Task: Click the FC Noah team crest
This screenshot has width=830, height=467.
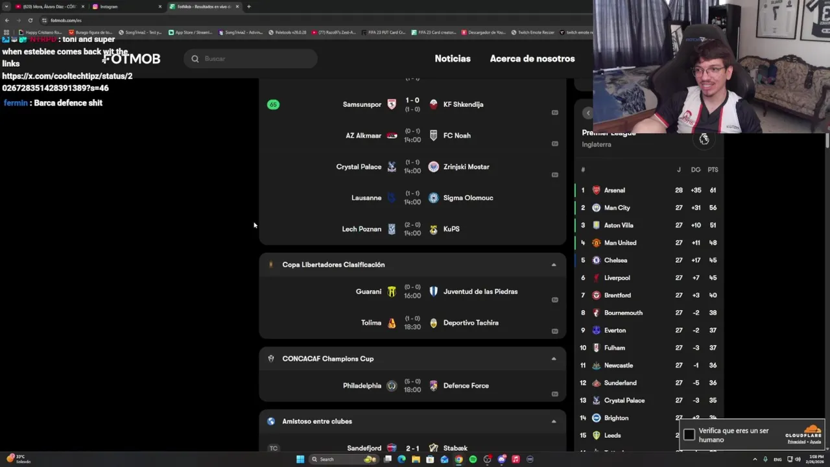Action: point(434,136)
